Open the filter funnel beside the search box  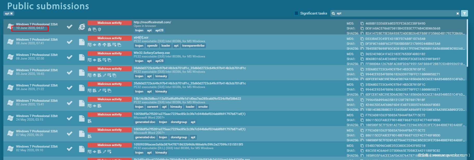(464, 13)
